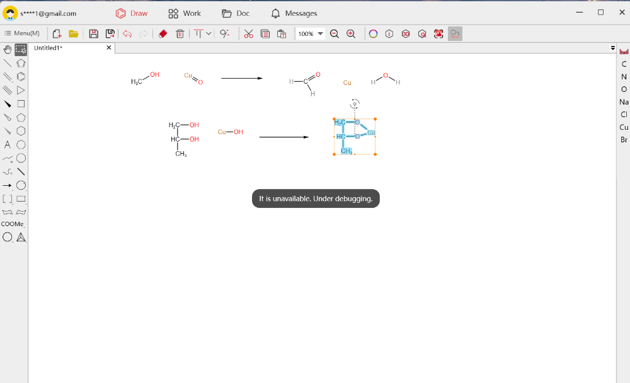Switch to the Messages tab
Image resolution: width=630 pixels, height=383 pixels.
294,13
